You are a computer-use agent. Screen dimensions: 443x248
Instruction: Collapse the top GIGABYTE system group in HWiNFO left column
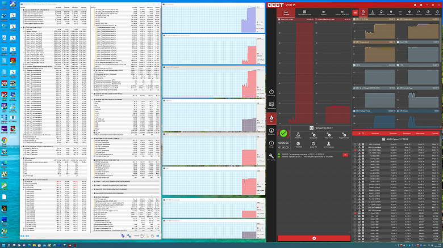pyautogui.click(x=22, y=10)
